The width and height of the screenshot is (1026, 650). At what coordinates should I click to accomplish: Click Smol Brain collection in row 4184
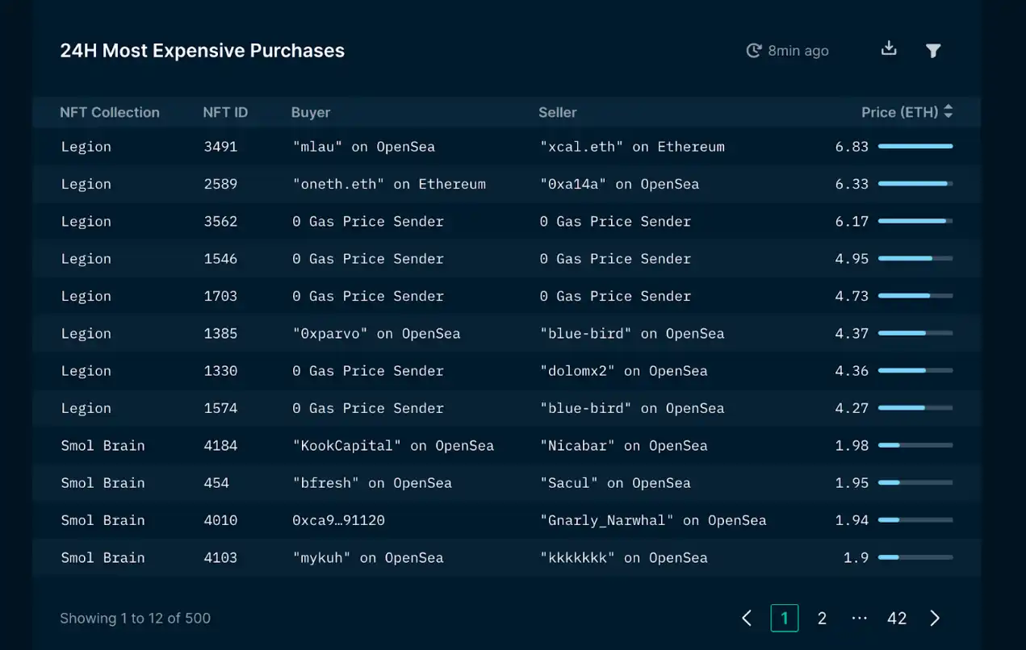[x=103, y=445]
